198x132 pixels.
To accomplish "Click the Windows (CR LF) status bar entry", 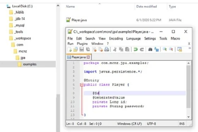I will tap(129, 123).
